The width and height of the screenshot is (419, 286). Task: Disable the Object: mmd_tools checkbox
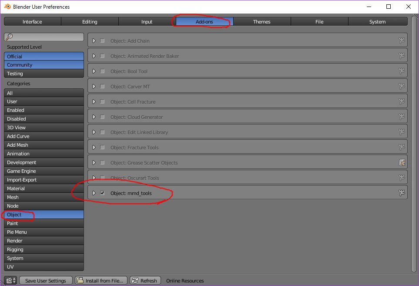tap(102, 193)
